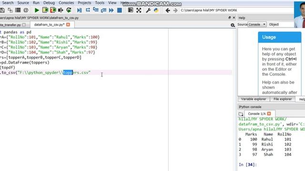This screenshot has width=305, height=171.
Task: Stop debugging with blue square icon
Action: click(120, 10)
